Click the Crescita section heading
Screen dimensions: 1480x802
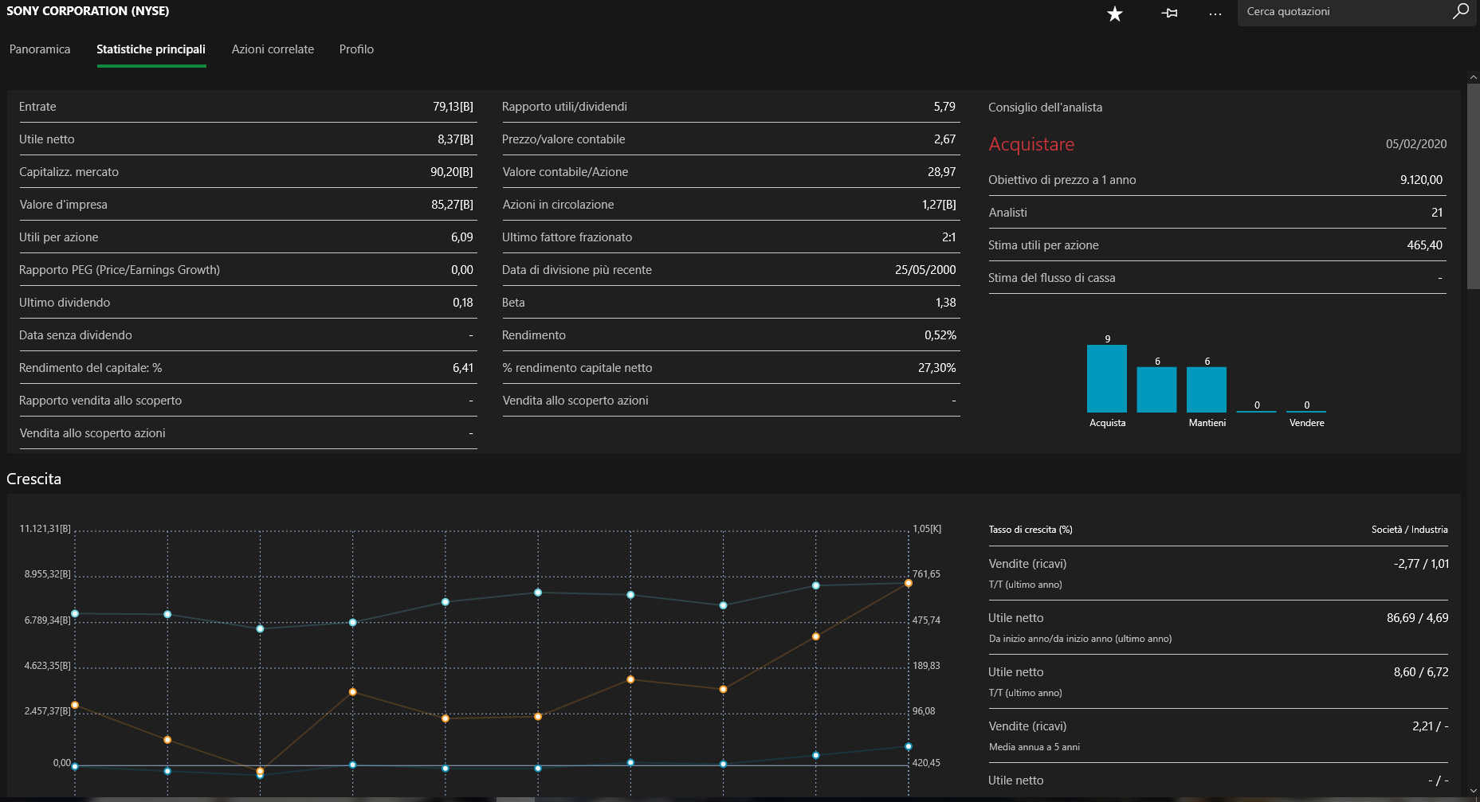click(33, 479)
